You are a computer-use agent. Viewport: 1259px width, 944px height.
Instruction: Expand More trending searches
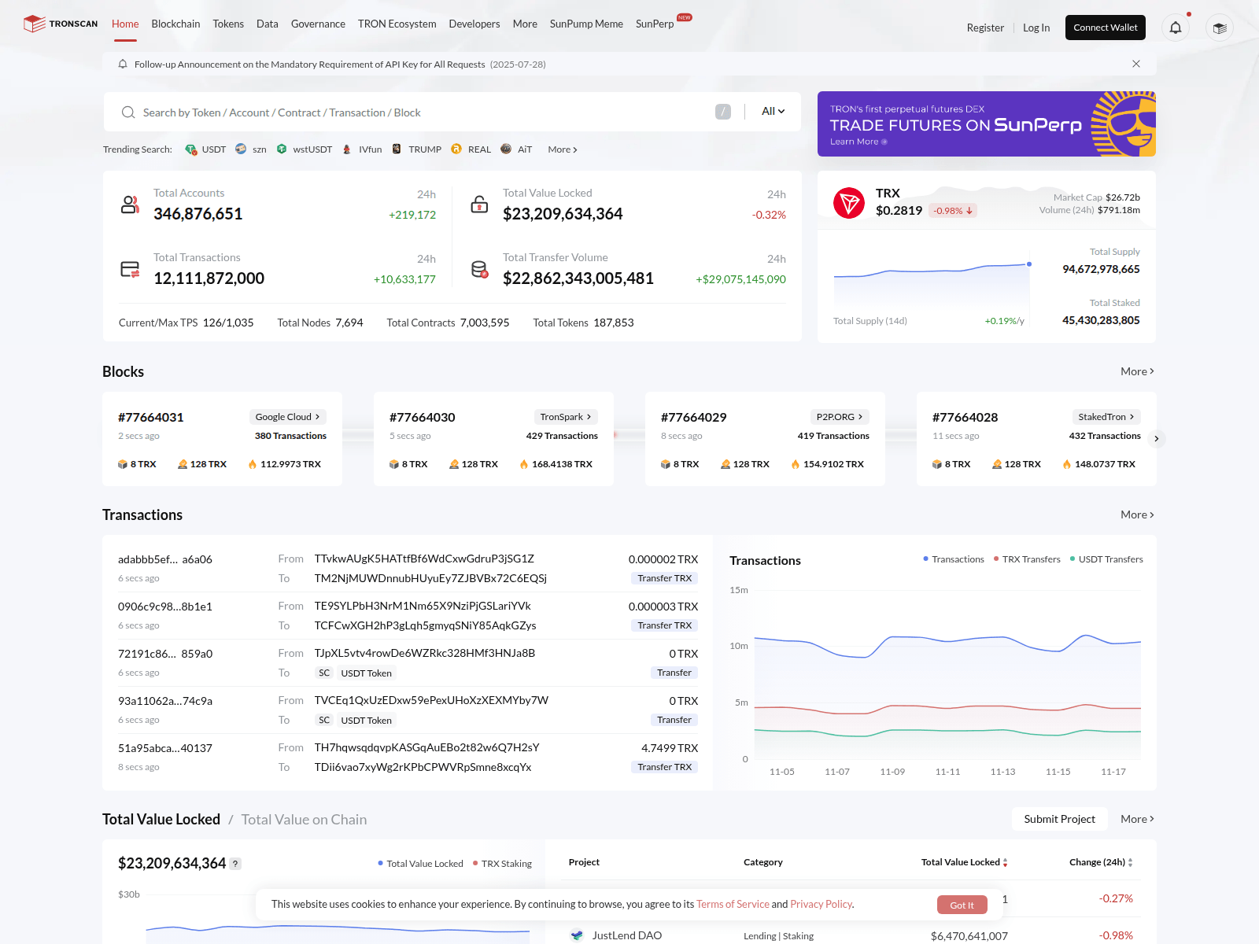point(563,149)
